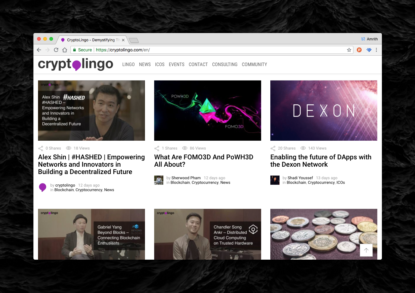This screenshot has width=415, height=293.
Task: Open the COMMUNITY menu item
Action: pos(254,65)
